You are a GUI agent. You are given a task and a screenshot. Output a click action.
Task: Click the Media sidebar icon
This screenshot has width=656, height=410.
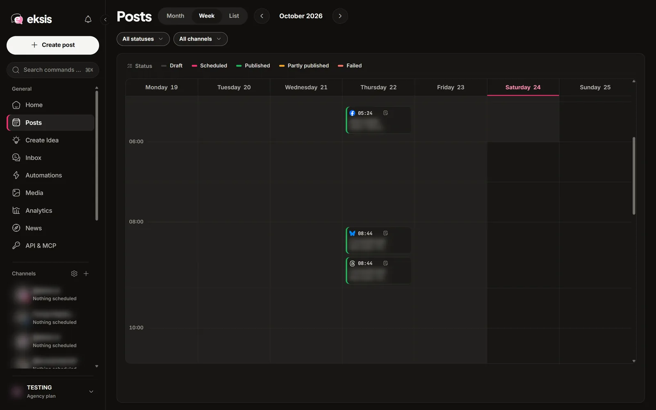[16, 193]
